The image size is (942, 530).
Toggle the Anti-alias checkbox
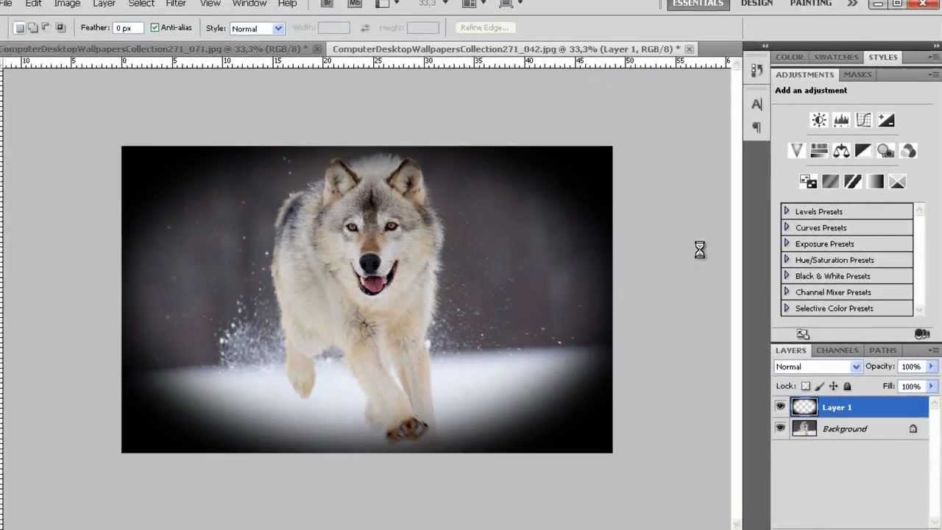[155, 28]
